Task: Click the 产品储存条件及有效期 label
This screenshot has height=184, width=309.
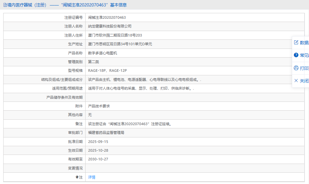Action: tap(65, 97)
